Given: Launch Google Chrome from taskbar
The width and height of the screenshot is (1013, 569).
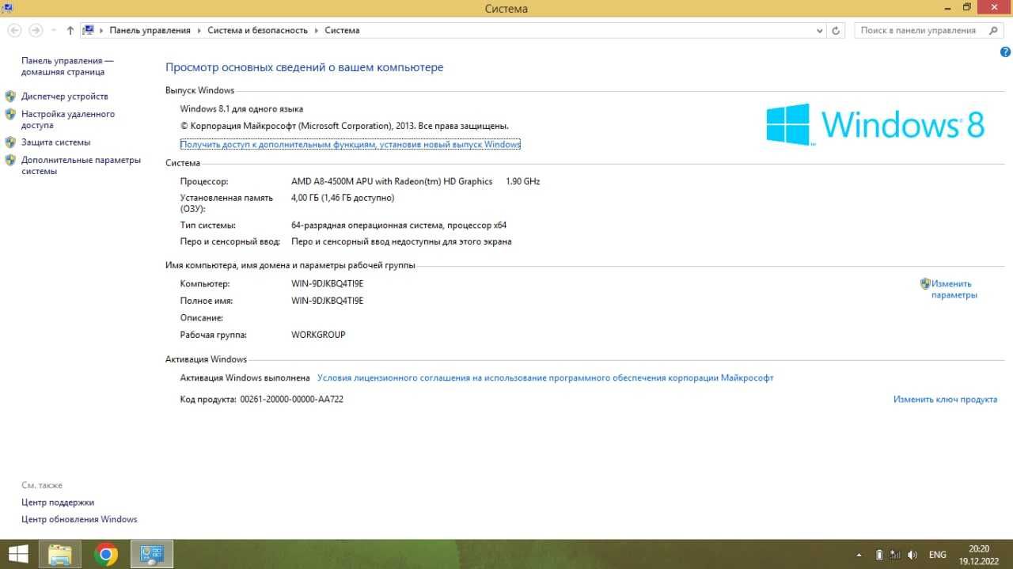Looking at the screenshot, I should 106,554.
